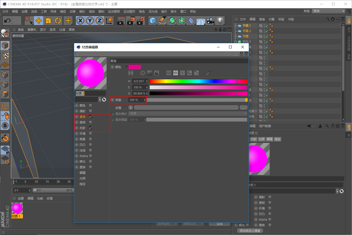Click the rainbow hue slider bar

(x=198, y=81)
